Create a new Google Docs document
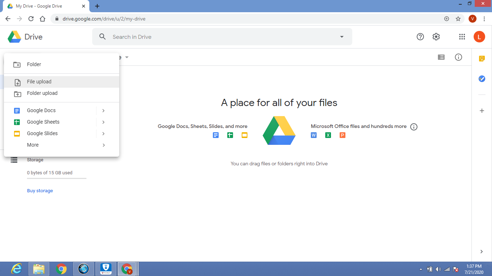Screen dimensions: 492x276 click(x=50, y=111)
